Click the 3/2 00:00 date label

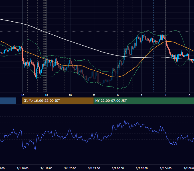tap(118, 168)
